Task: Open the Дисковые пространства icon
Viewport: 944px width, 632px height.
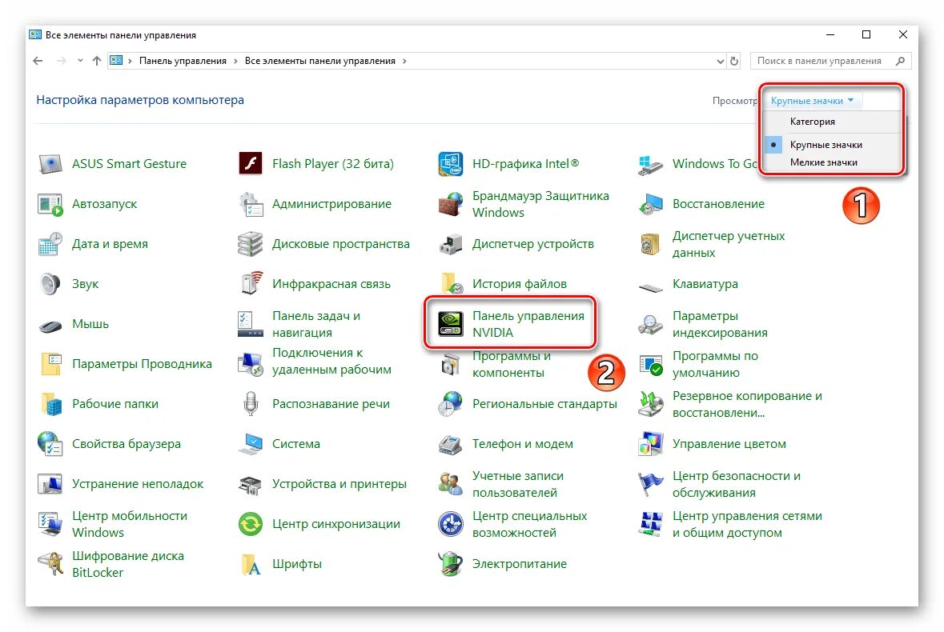Action: [251, 244]
